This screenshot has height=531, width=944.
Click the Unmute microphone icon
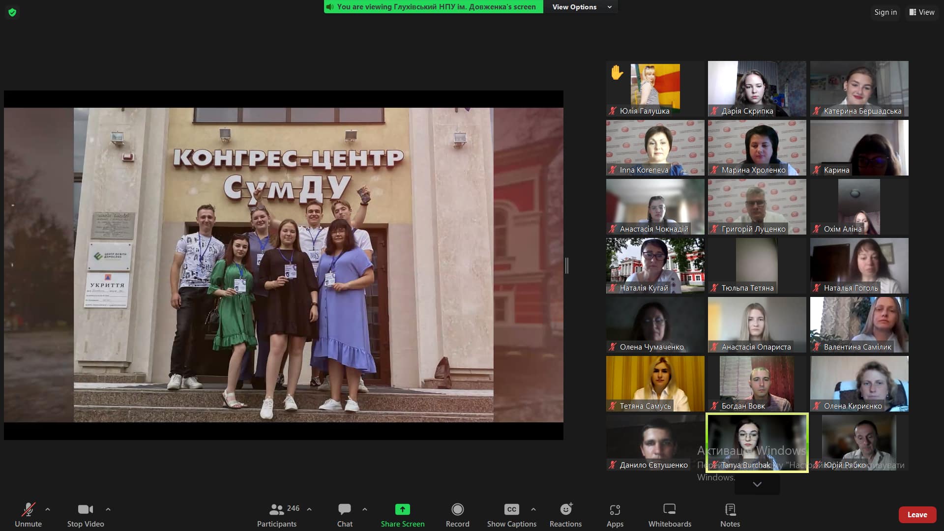click(28, 509)
